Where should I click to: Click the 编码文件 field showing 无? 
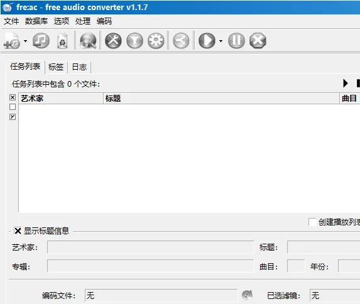161,295
